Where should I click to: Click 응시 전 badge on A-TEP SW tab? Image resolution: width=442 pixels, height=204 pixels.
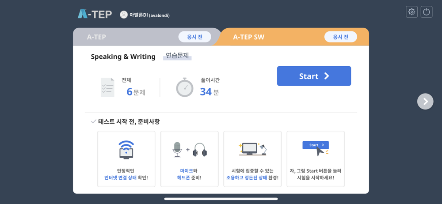point(341,37)
